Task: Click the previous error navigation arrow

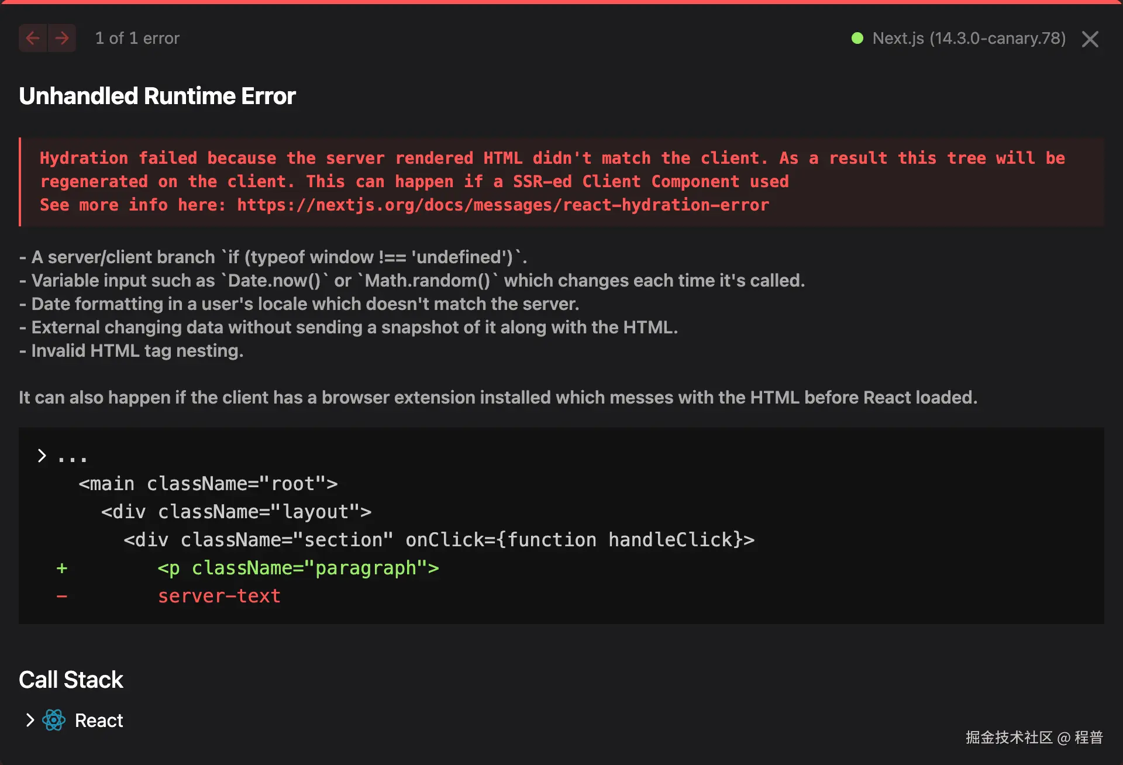Action: click(x=33, y=38)
